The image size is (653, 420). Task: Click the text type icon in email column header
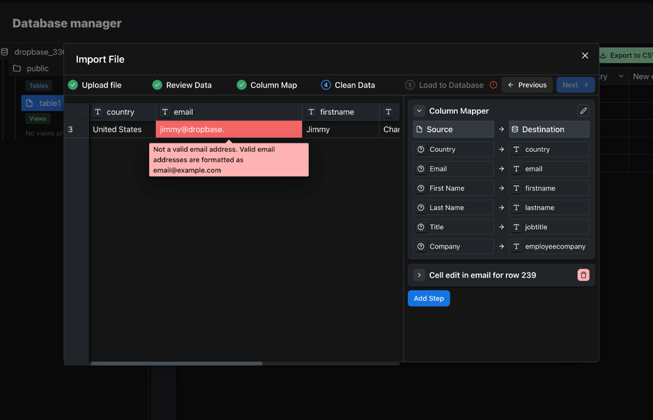165,112
